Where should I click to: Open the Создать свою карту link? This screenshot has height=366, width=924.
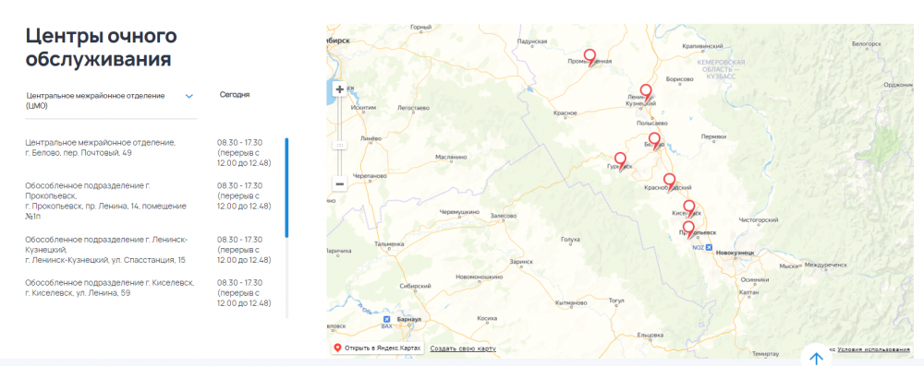pyautogui.click(x=463, y=348)
